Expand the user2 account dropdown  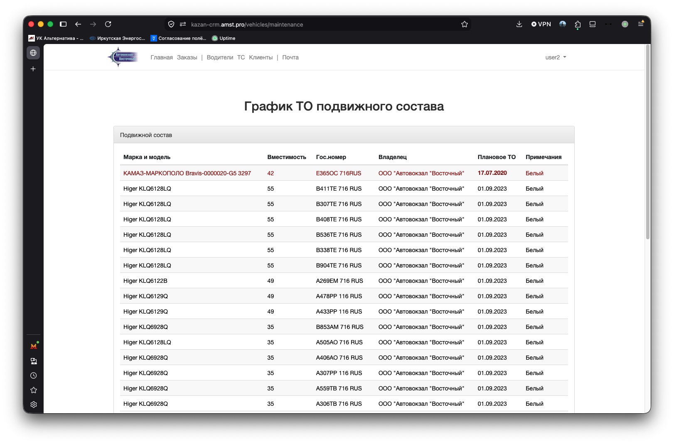pos(556,57)
